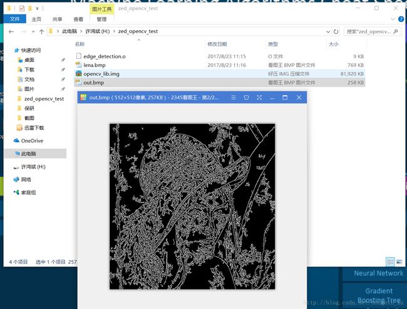Click the search magnifier icon
This screenshot has width=407, height=309.
click(396, 31)
